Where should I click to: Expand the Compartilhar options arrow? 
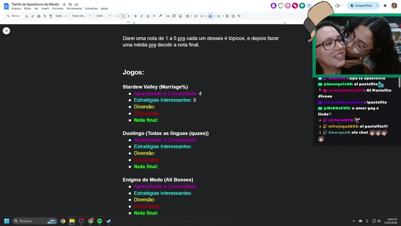coord(377,6)
